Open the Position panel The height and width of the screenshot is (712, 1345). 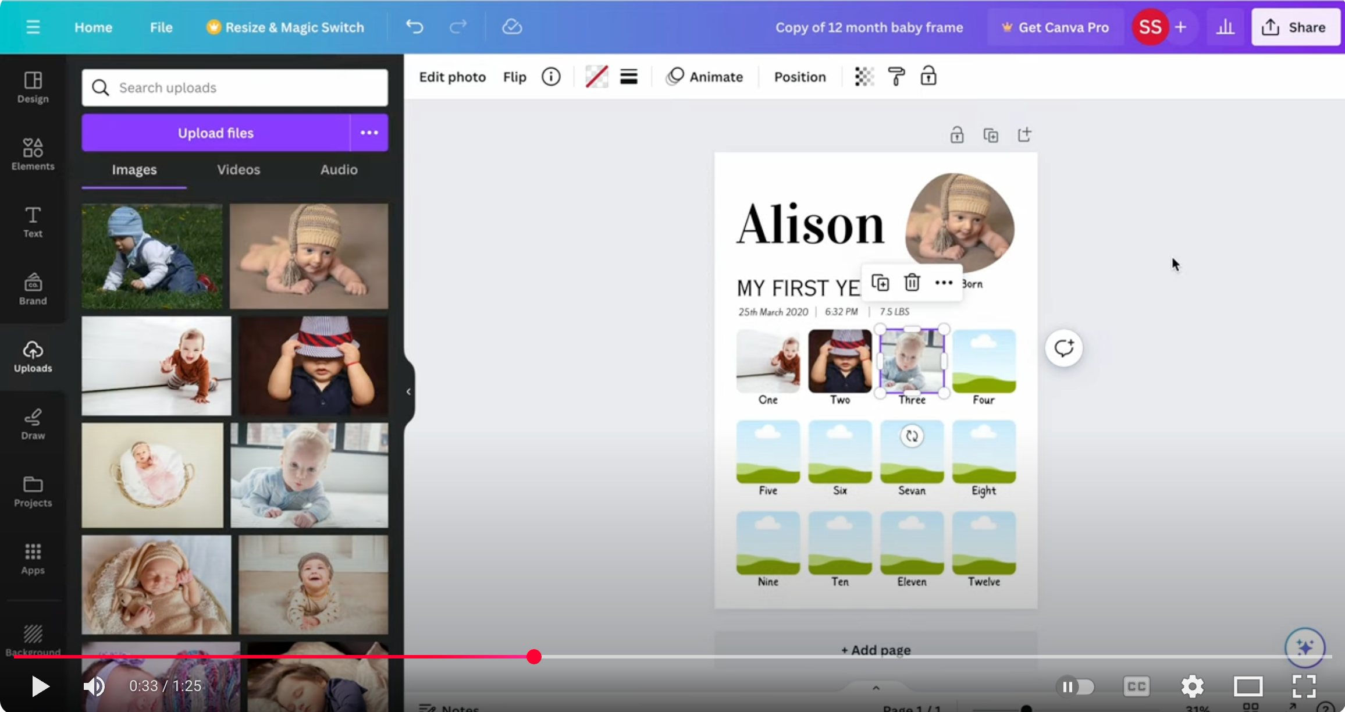click(x=800, y=77)
